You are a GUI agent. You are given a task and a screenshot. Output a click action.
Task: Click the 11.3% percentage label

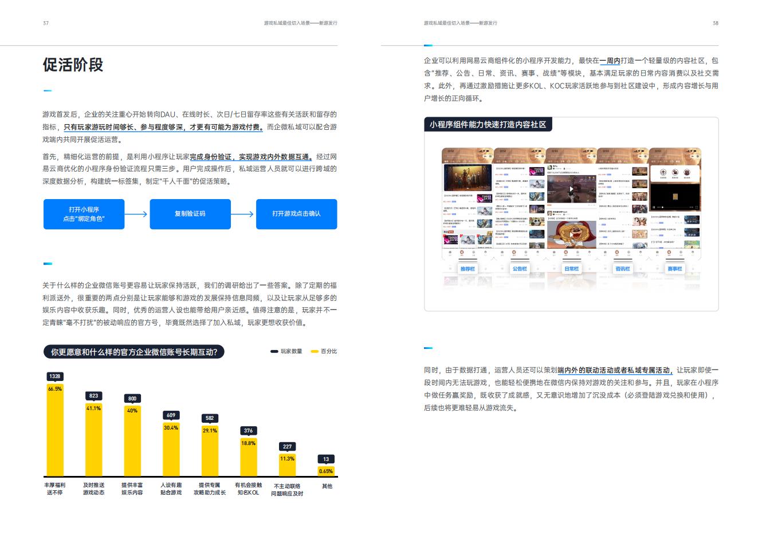(287, 459)
